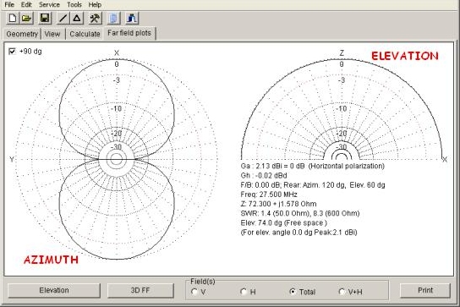Select the H field radio button
This screenshot has width=460, height=307.
click(x=244, y=292)
